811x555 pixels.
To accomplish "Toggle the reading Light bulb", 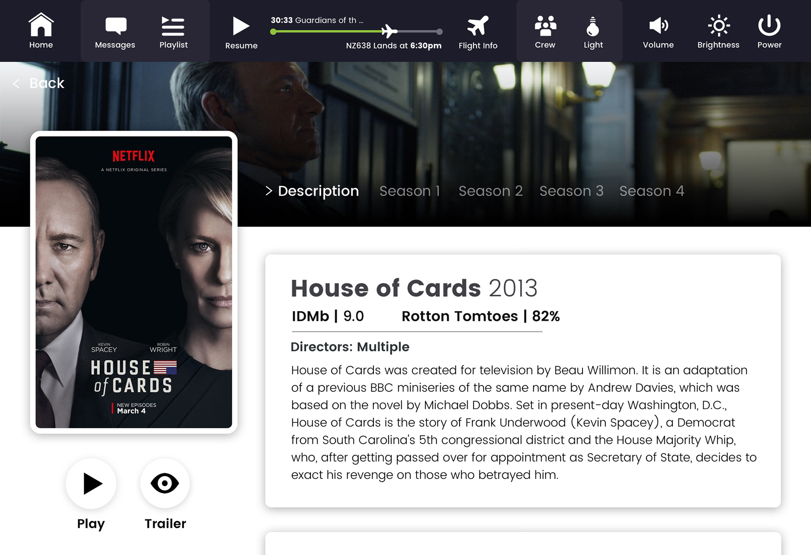I will 593,26.
